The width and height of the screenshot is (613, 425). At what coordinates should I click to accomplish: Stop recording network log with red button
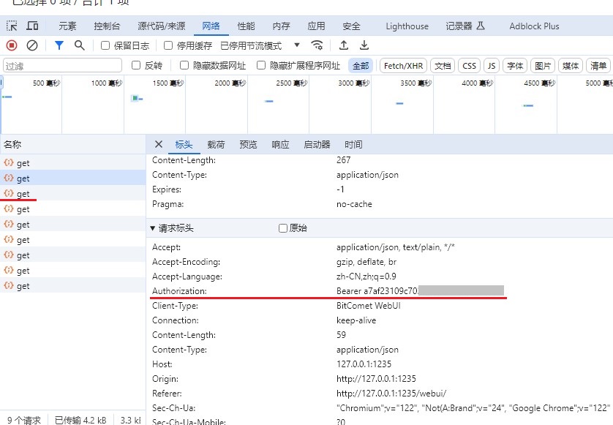[x=12, y=45]
